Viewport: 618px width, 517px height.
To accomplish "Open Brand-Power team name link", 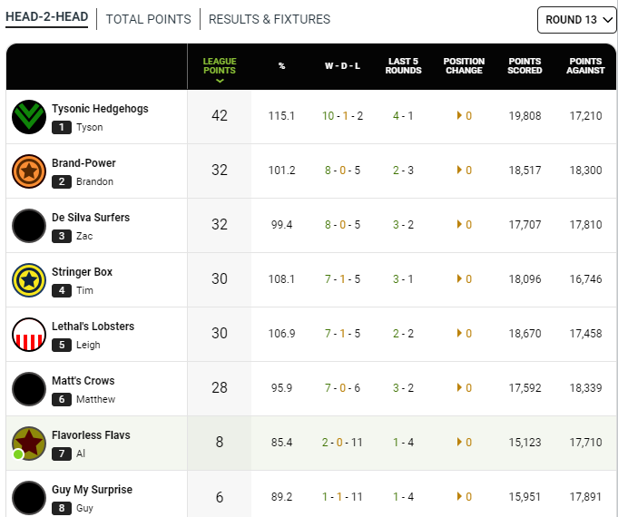I will (83, 163).
